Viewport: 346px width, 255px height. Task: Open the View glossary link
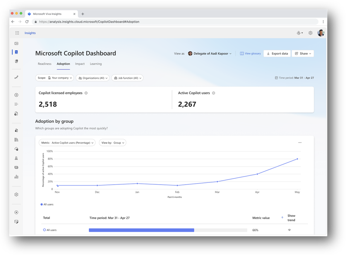click(x=250, y=53)
